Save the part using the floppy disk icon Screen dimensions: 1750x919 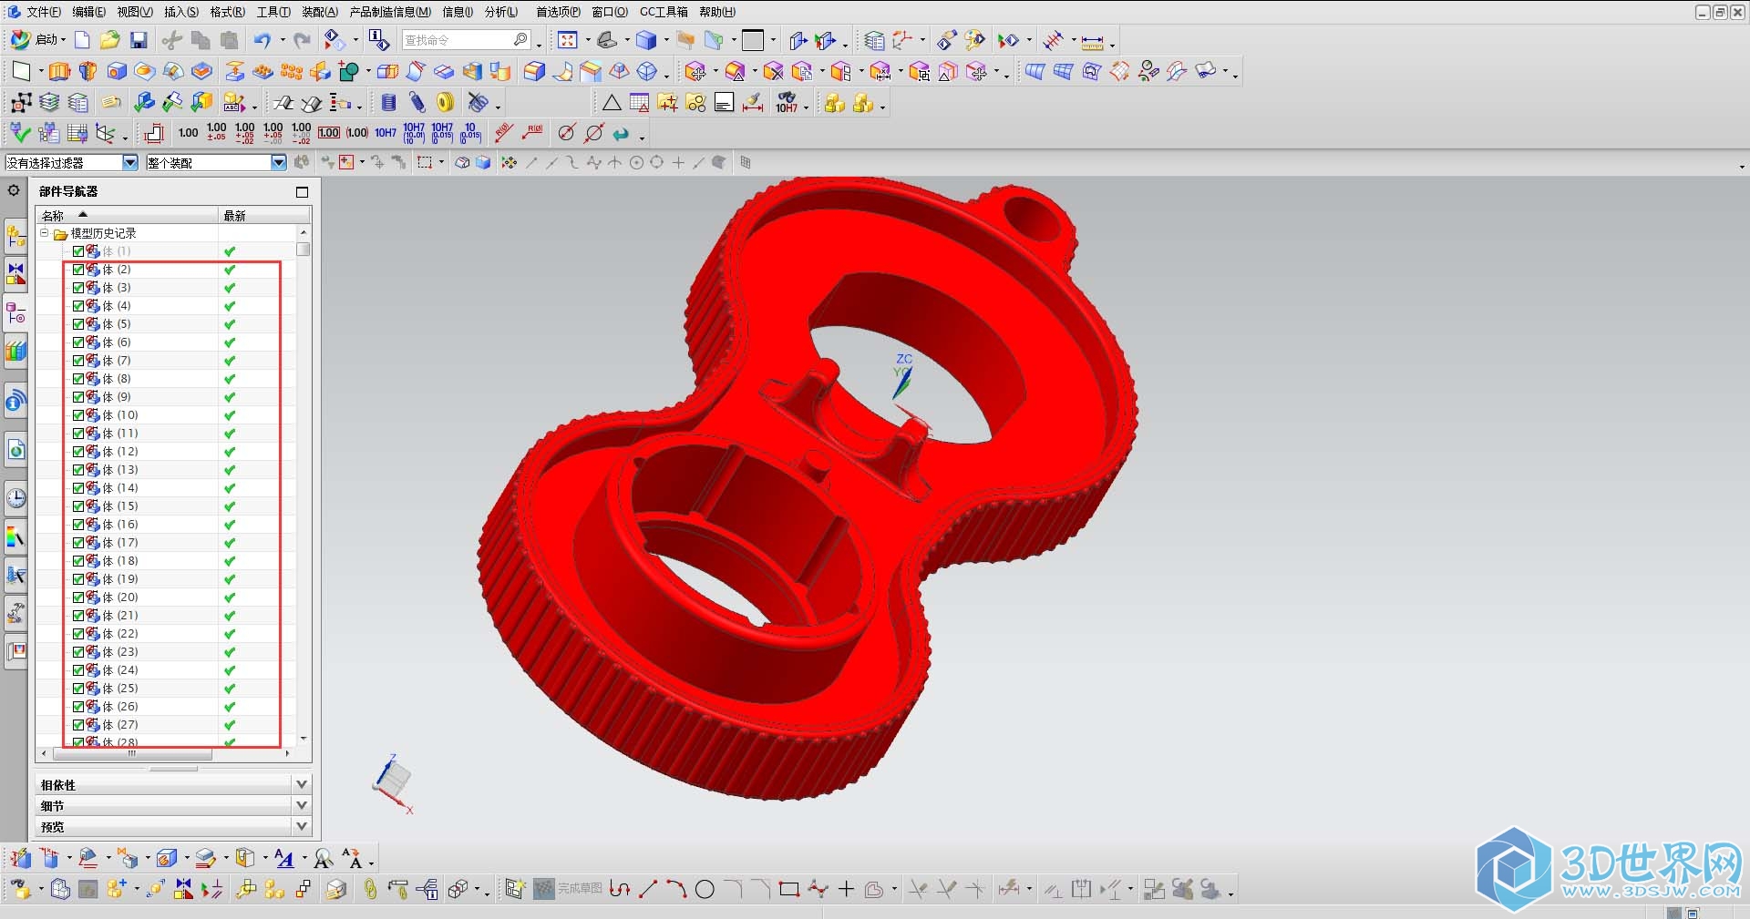139,40
